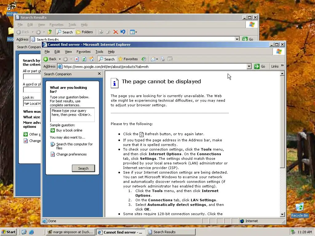Click the Buy a book online sample question
The image size is (315, 236).
click(69, 130)
